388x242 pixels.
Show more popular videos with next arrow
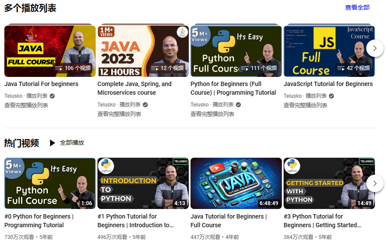click(x=375, y=184)
